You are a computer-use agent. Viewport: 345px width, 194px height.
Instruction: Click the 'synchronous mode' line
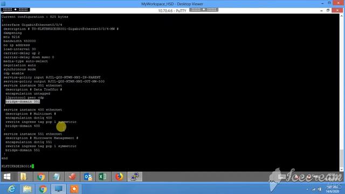19,70
